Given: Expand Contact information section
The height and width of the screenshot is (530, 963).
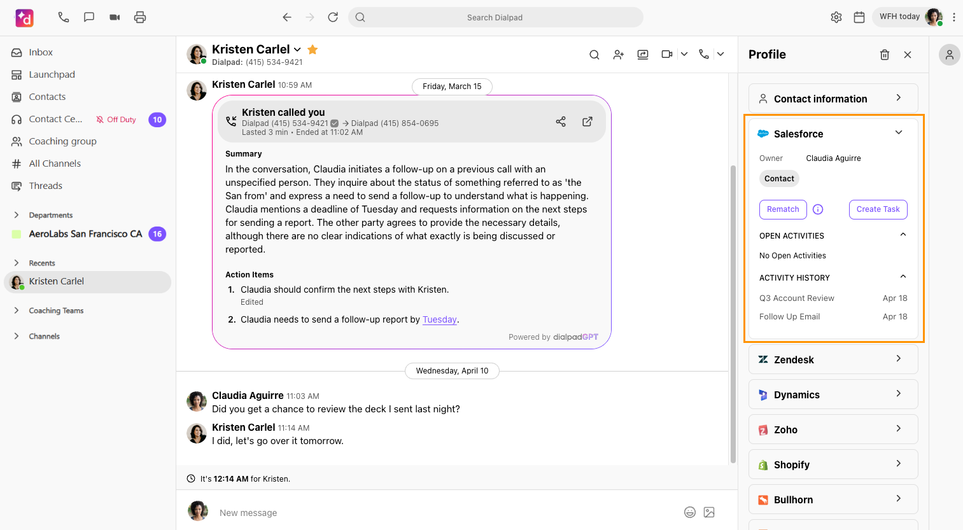Looking at the screenshot, I should pyautogui.click(x=833, y=99).
